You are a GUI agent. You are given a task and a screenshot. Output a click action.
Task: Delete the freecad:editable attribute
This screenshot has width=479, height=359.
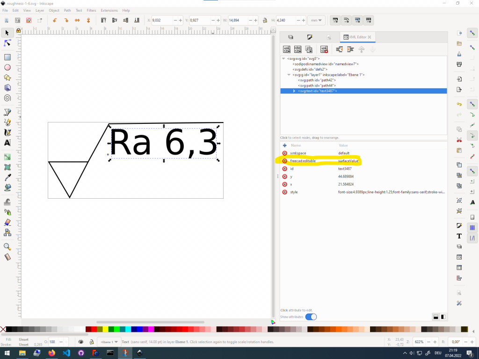285,161
